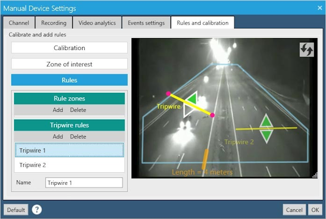
Task: Click the upward green arrow on Tripwire 2
Action: click(x=266, y=121)
